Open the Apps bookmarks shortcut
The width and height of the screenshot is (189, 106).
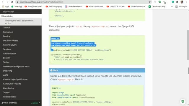(5, 6)
